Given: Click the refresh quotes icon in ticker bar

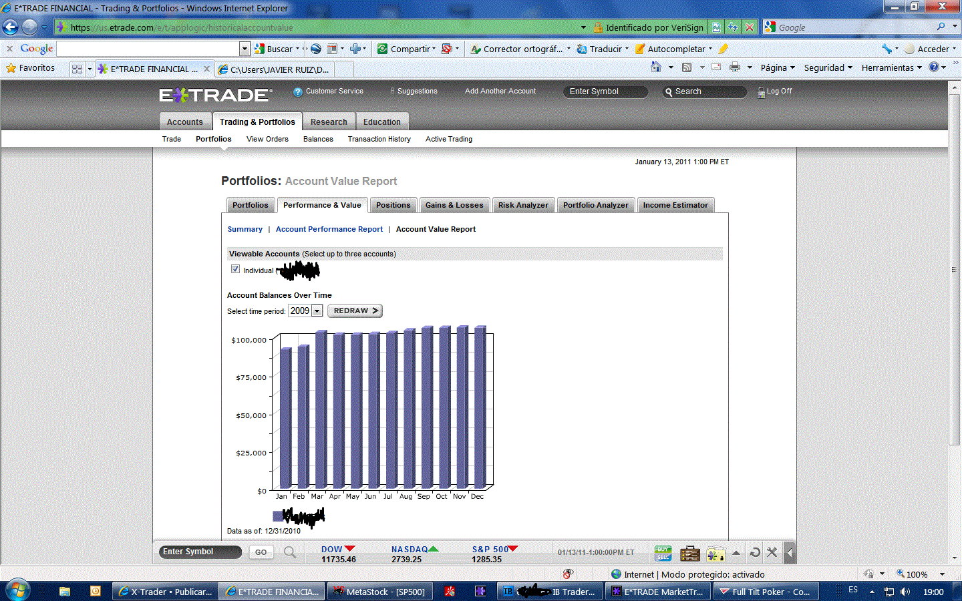Looking at the screenshot, I should pyautogui.click(x=755, y=552).
